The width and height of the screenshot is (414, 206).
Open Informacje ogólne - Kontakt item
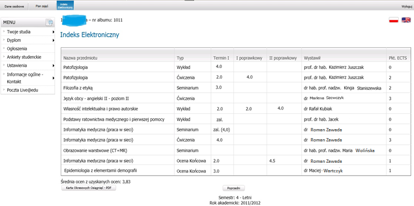[25, 78]
